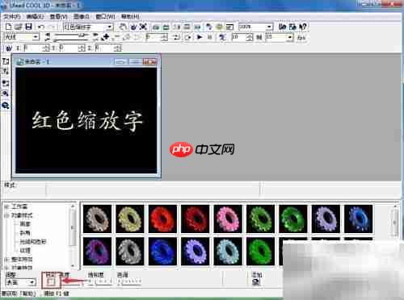The width and height of the screenshot is (404, 300).
Task: Click the Z coordinate input field
Action: click(108, 48)
